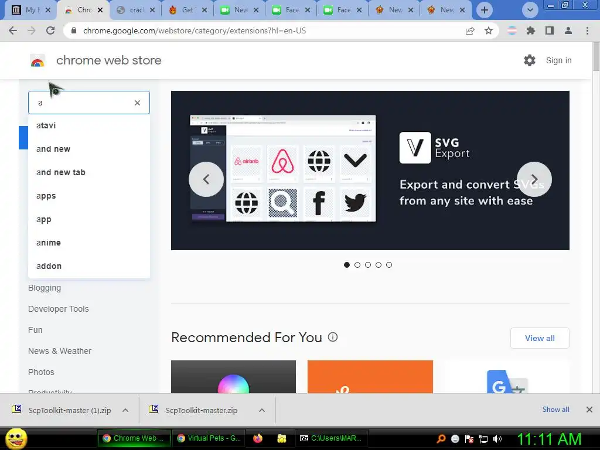
Task: Expand options for ScpToolkit-master.zip download
Action: click(262, 410)
